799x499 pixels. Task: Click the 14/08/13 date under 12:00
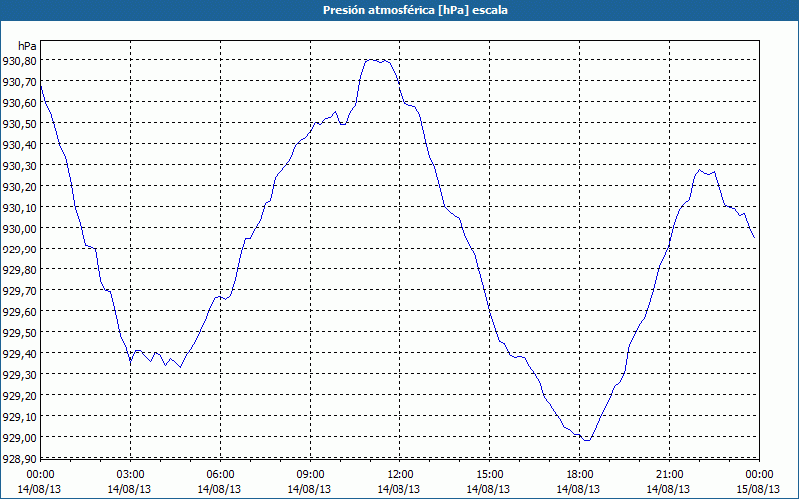point(399,489)
